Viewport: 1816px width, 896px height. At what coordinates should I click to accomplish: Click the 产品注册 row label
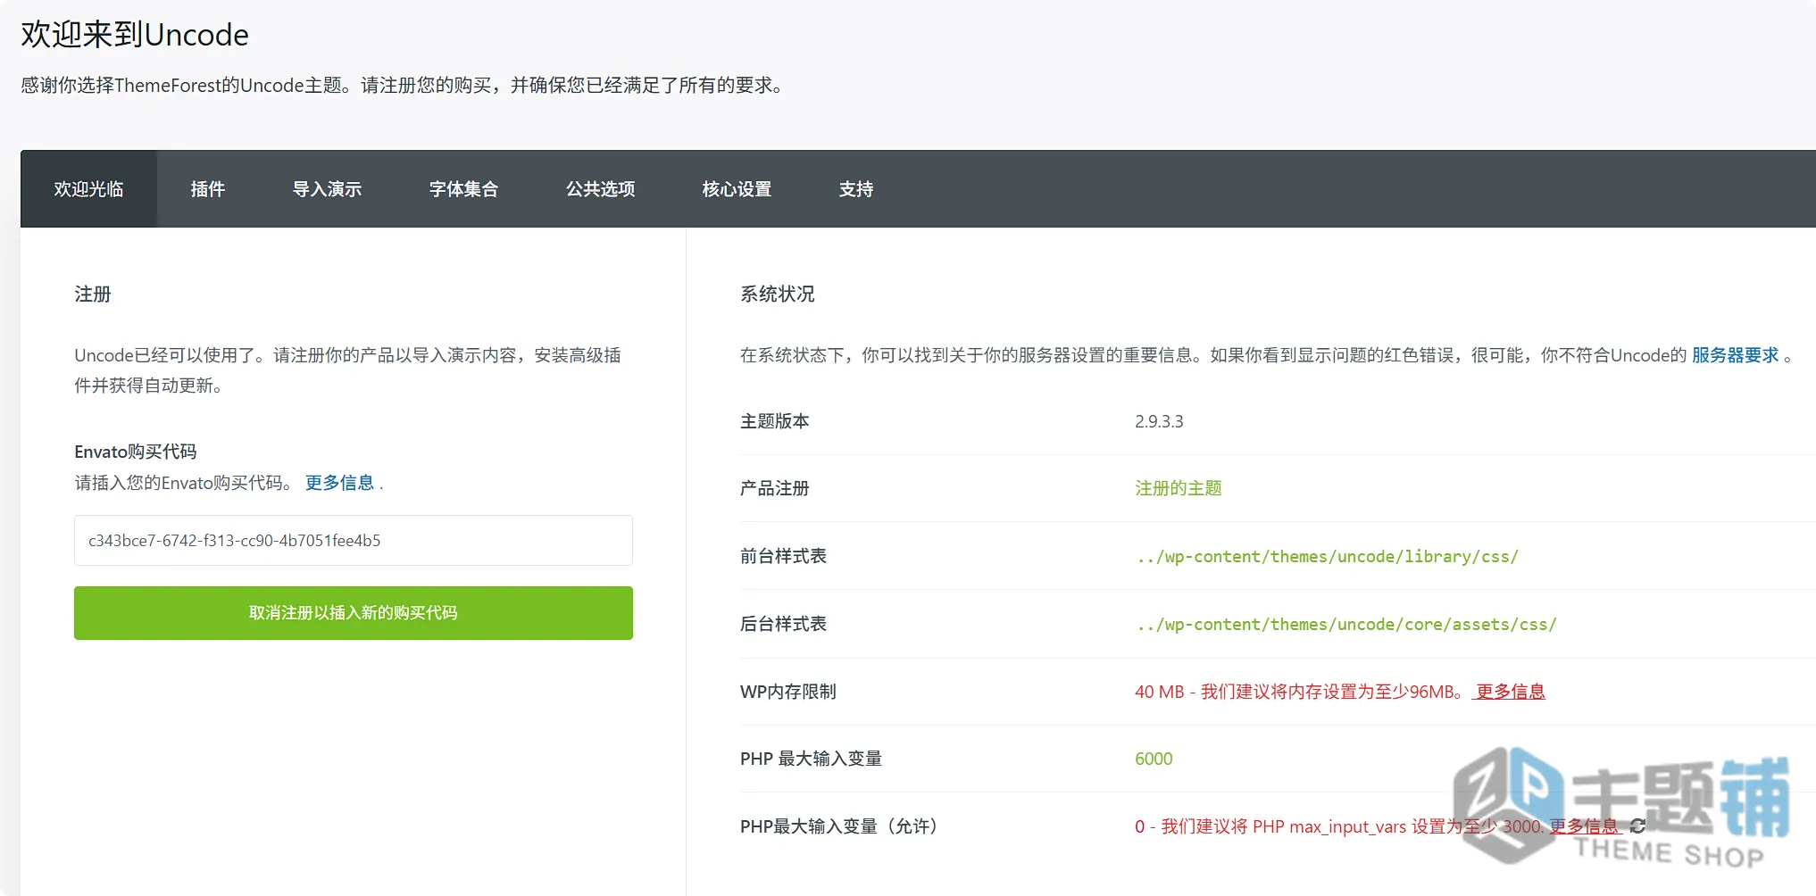point(774,488)
